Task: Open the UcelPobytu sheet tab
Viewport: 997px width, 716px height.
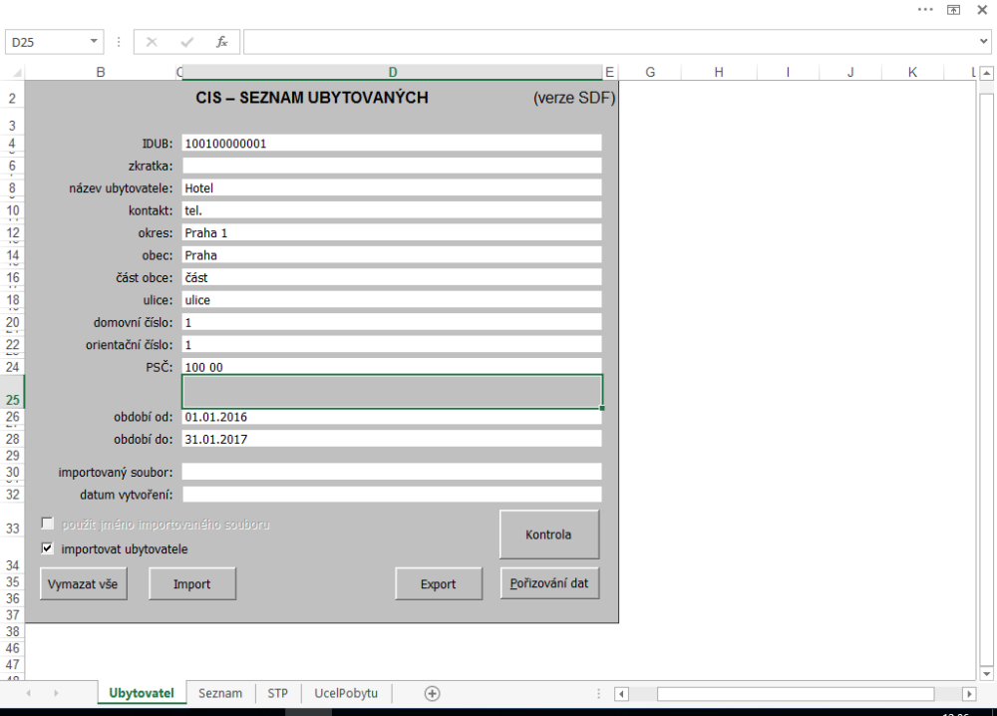Action: (346, 694)
